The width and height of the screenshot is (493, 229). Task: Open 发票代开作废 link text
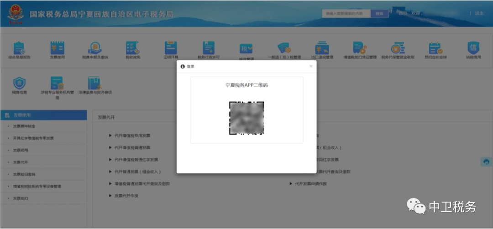(x=126, y=196)
